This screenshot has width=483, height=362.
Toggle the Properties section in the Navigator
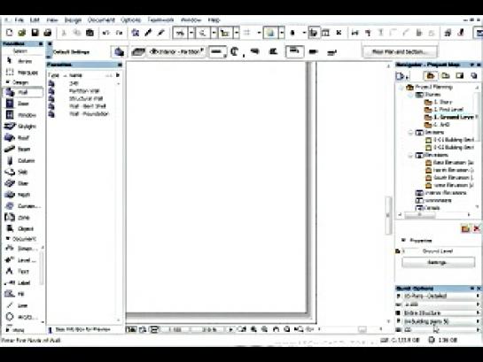[x=403, y=240]
